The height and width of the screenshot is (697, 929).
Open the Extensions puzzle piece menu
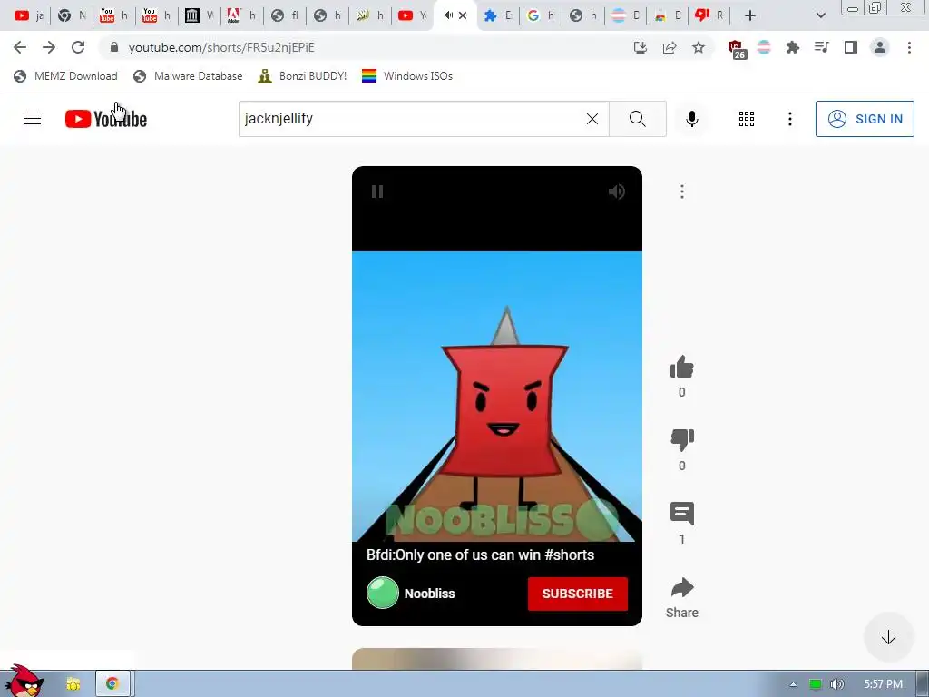click(793, 47)
